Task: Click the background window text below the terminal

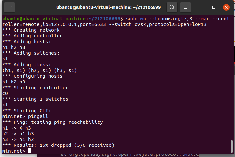Action: click(x=129, y=155)
